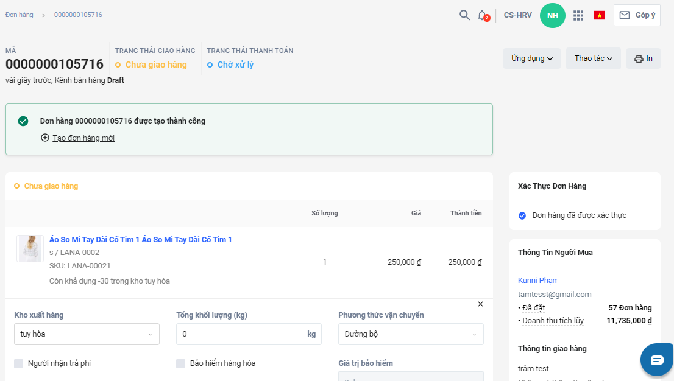Open Phương thức vận chuyển dropdown
Screen dimensions: 674x381
(411, 334)
